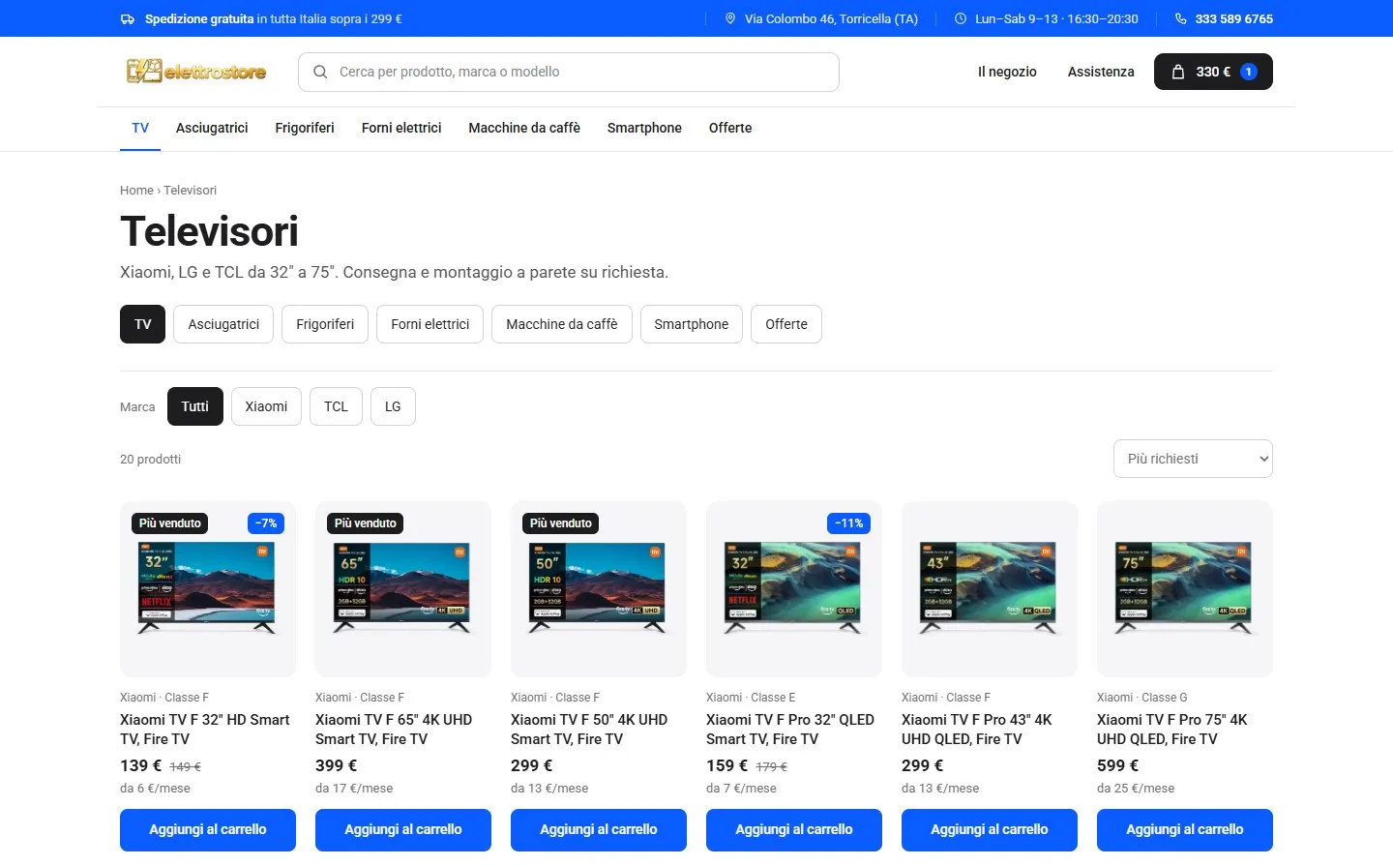Select the Macchine da caffè category chip
This screenshot has height=866, width=1393.
pos(562,324)
